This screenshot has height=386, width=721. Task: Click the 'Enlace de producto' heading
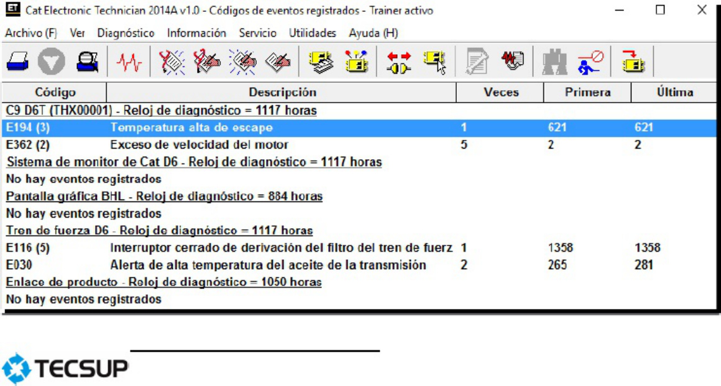163,282
